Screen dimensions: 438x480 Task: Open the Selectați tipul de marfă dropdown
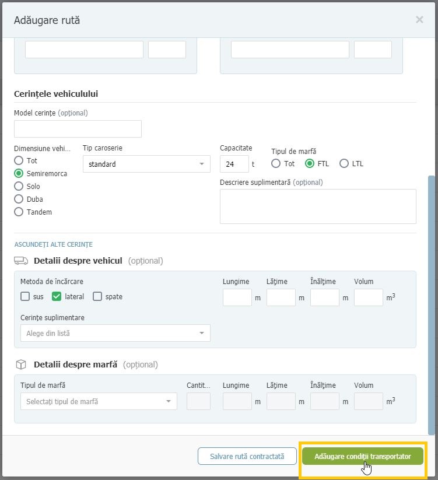(x=99, y=401)
